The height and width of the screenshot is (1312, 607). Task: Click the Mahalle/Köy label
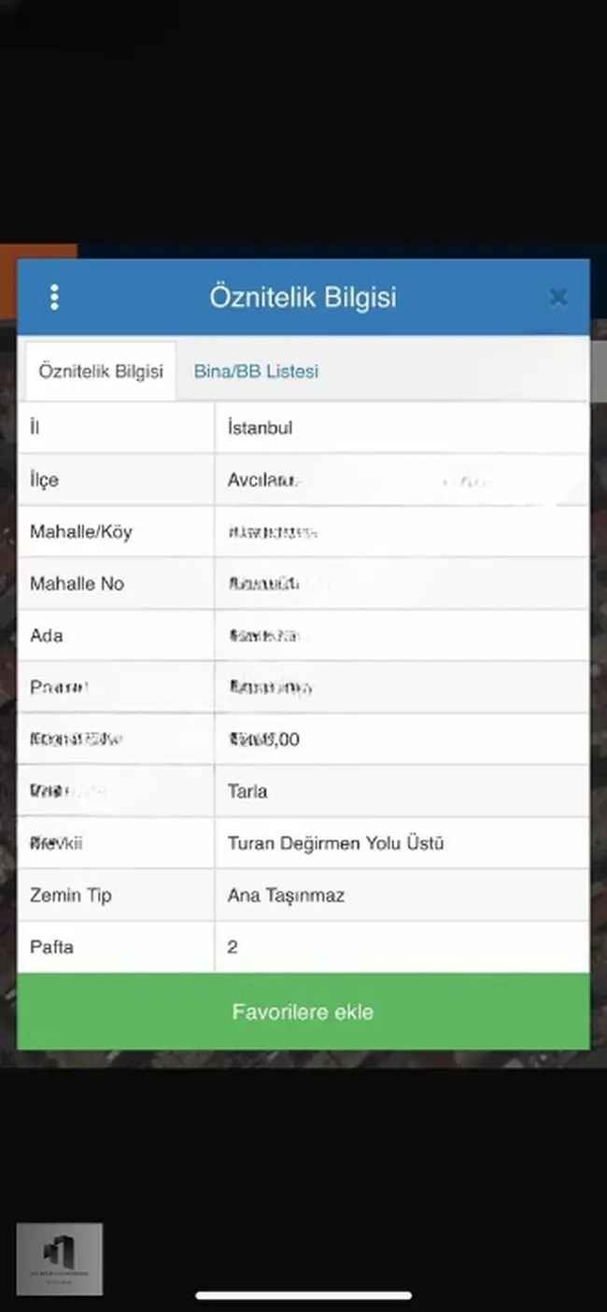click(81, 532)
